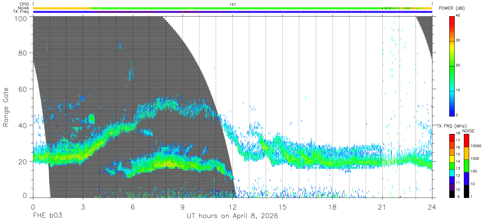The height and width of the screenshot is (224, 486).
Task: Click the CPID value '157'
Action: [232, 4]
